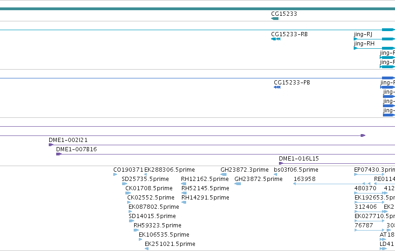Click the CG15233 gene arrow glyph
This screenshot has width=395, height=251.
coord(275,19)
